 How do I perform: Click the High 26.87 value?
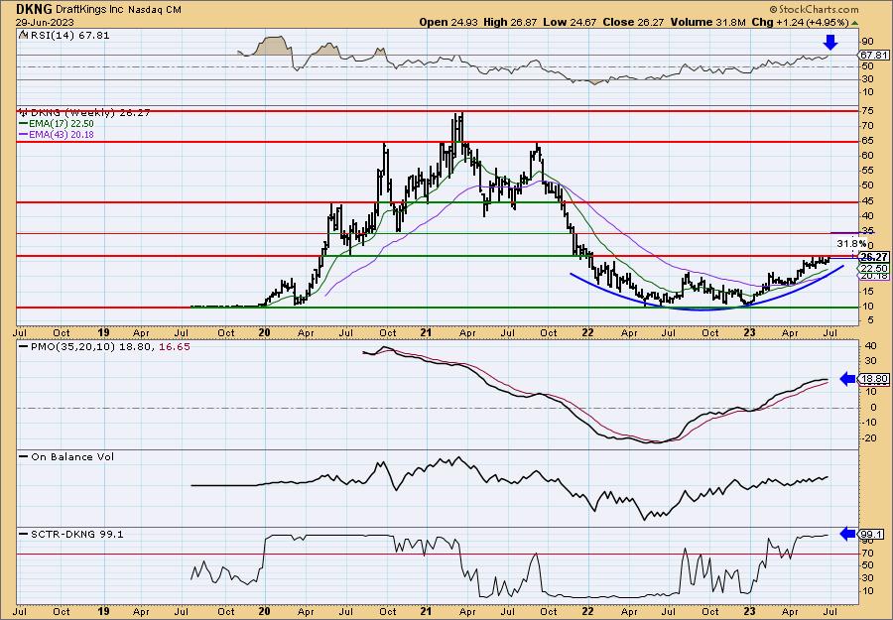(508, 22)
